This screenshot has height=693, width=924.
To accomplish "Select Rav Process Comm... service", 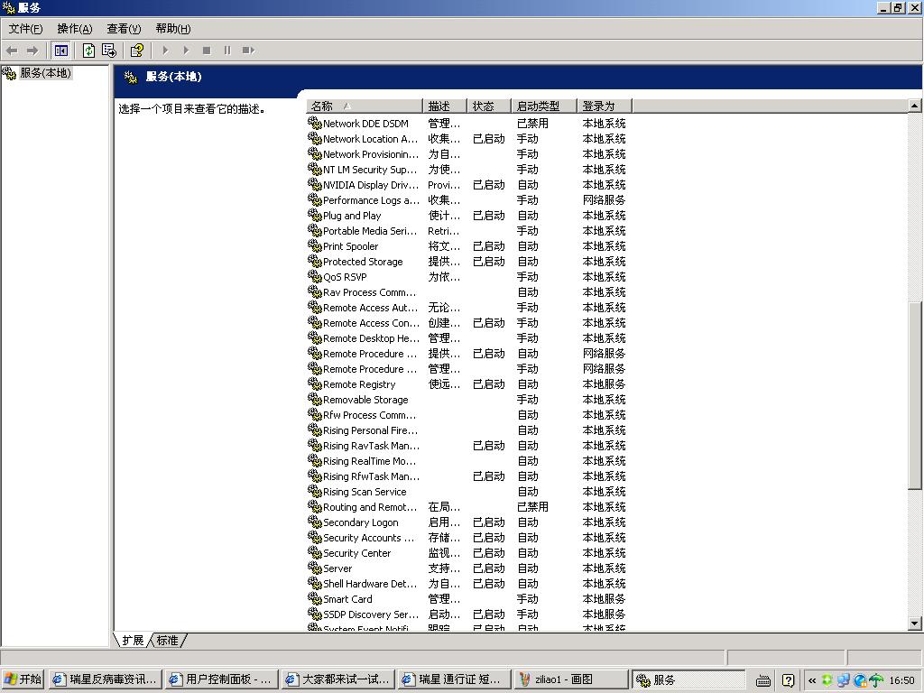I will [369, 292].
